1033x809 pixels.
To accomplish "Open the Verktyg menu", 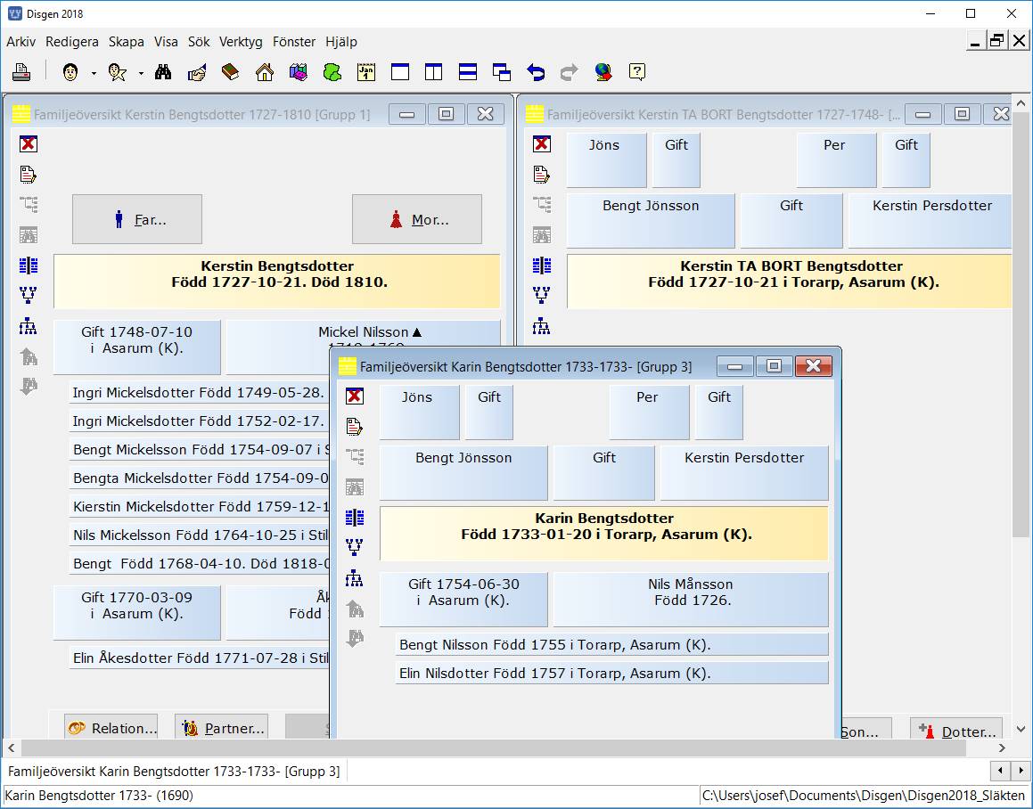I will point(241,42).
